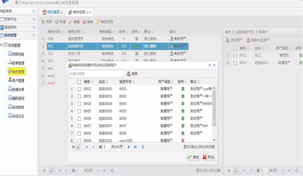
Task: Check the box for user 8002 in dialog
Action: click(x=79, y=89)
